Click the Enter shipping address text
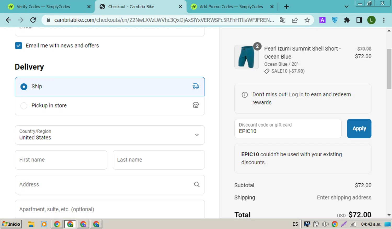 [x=344, y=197]
